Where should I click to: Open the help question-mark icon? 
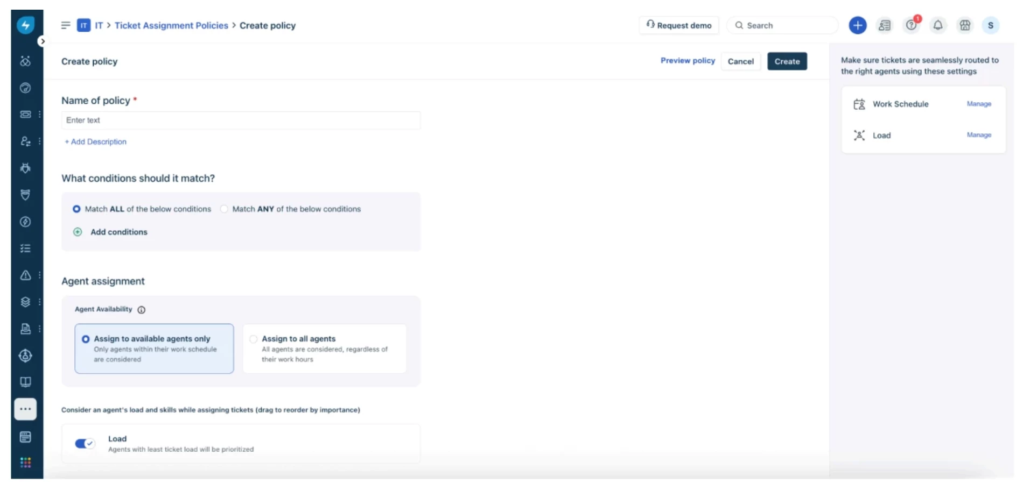click(912, 25)
